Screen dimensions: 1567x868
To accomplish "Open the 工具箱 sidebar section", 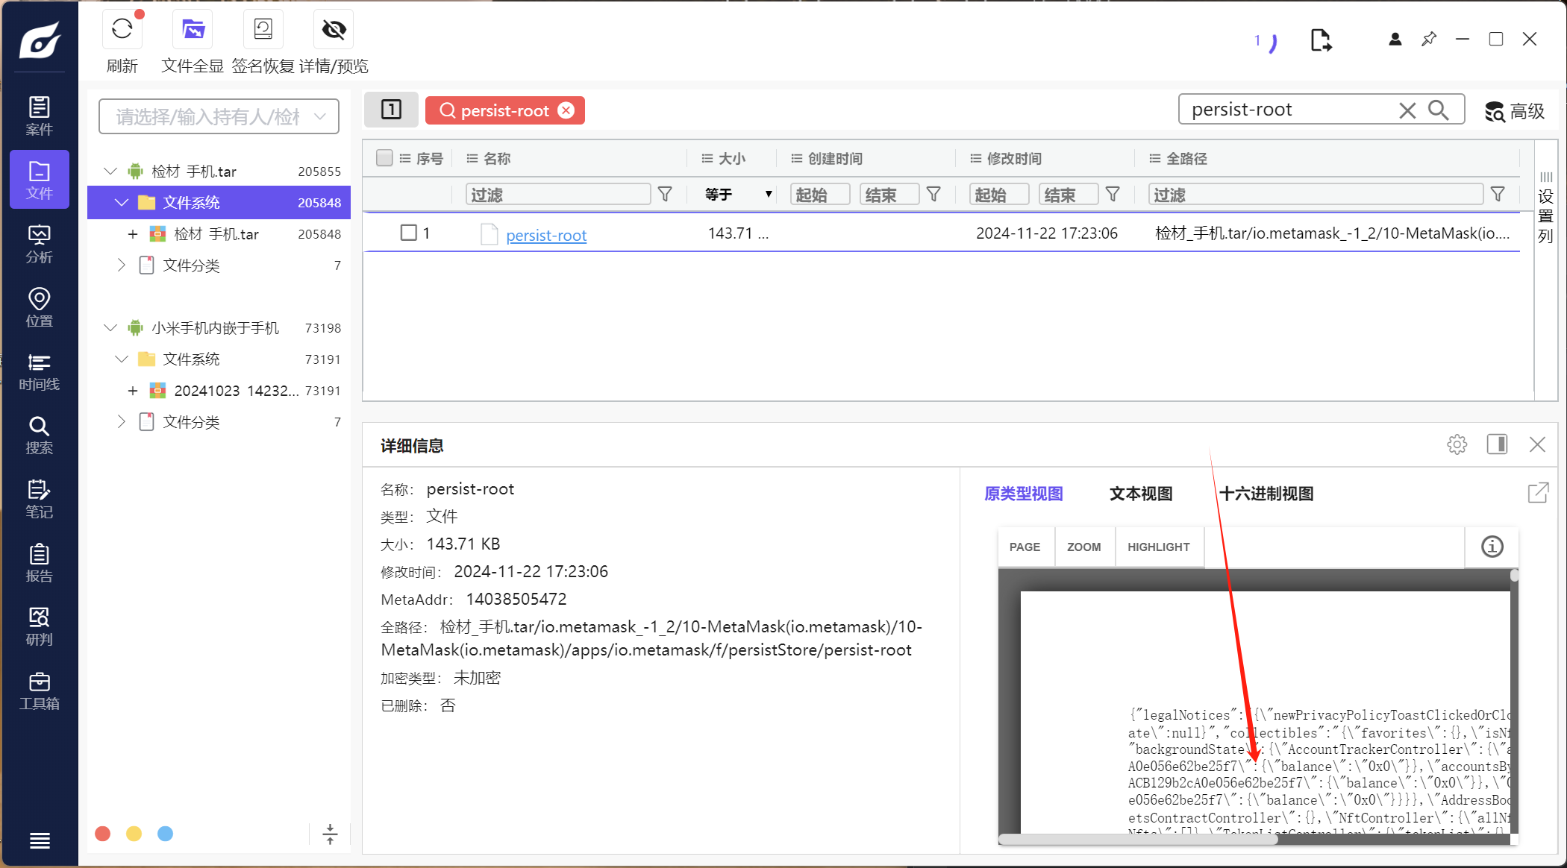I will click(x=39, y=691).
